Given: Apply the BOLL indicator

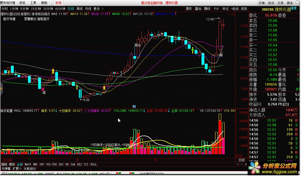Looking at the screenshot, I should [93, 164].
